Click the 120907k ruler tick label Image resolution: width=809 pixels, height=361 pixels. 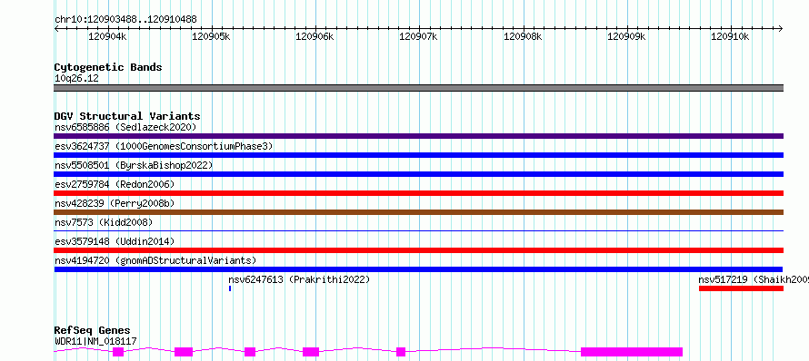point(418,36)
